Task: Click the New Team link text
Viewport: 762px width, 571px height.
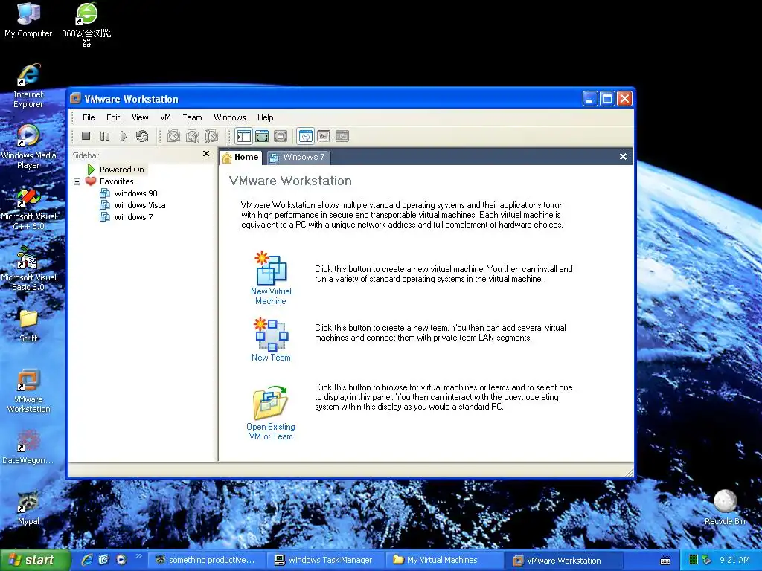Action: click(271, 358)
